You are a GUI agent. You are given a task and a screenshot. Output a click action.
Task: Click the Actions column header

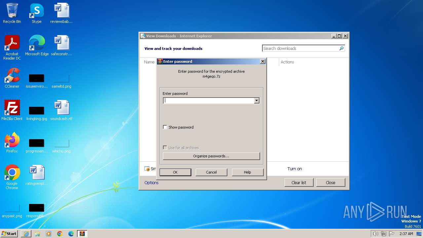pos(287,62)
